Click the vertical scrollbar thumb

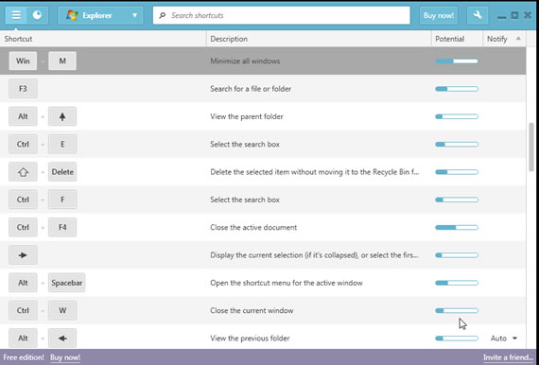point(531,148)
